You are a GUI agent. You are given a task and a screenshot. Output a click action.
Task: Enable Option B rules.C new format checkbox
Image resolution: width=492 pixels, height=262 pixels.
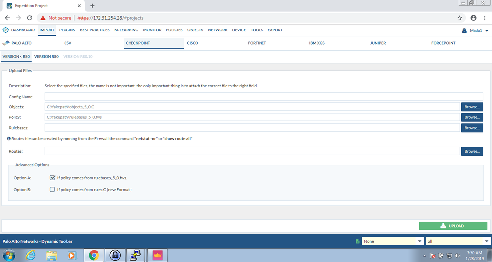coord(52,189)
